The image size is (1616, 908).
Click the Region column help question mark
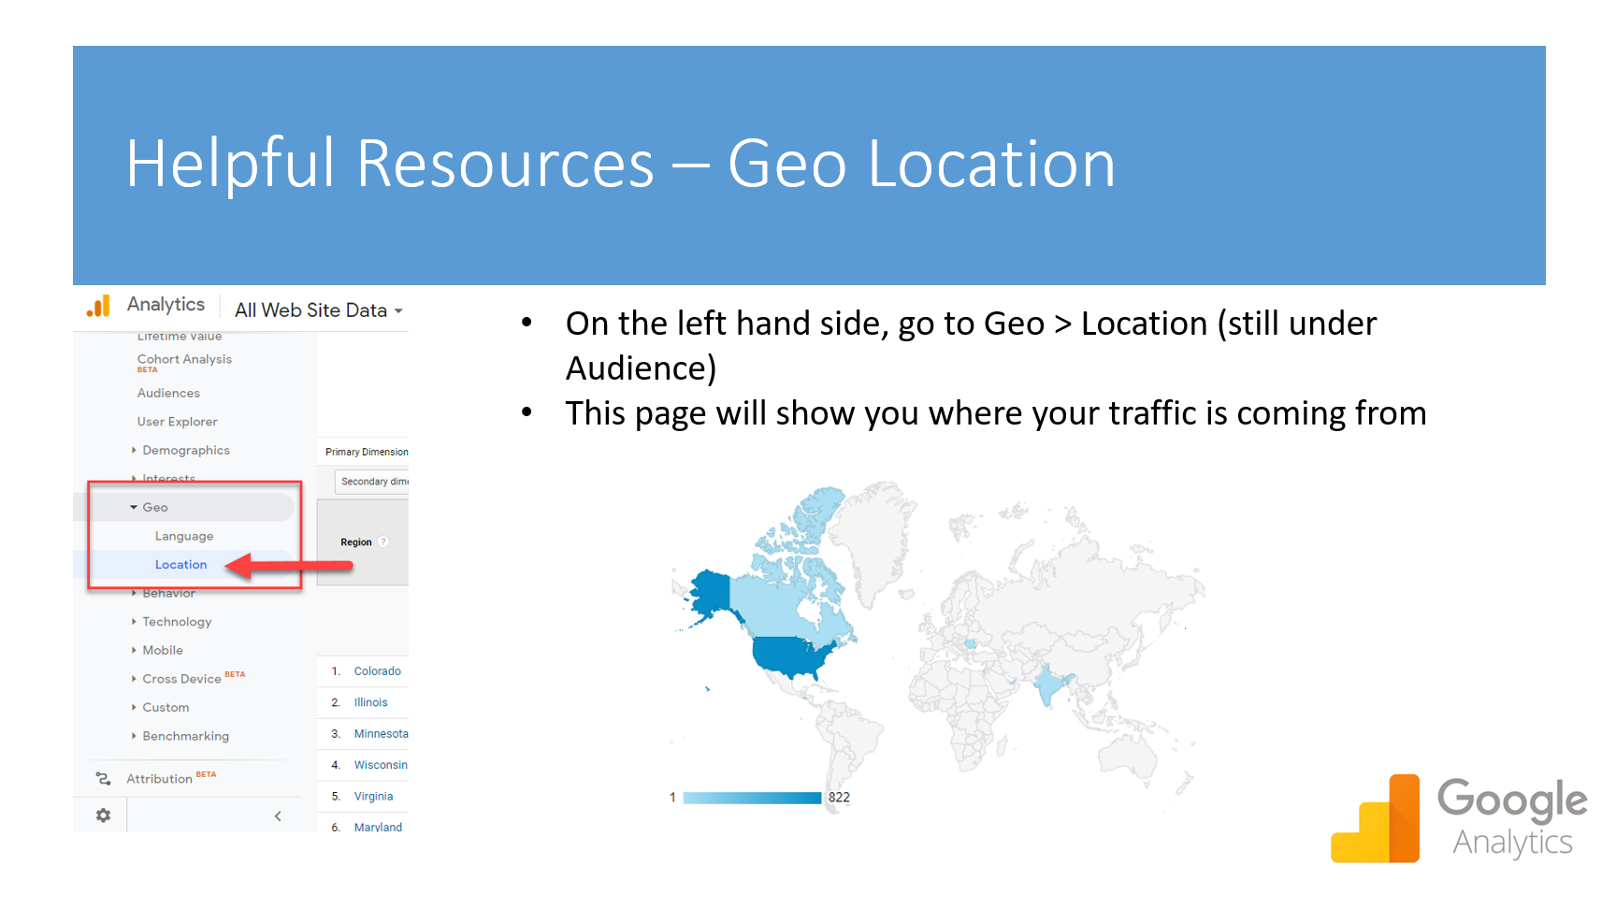(385, 541)
